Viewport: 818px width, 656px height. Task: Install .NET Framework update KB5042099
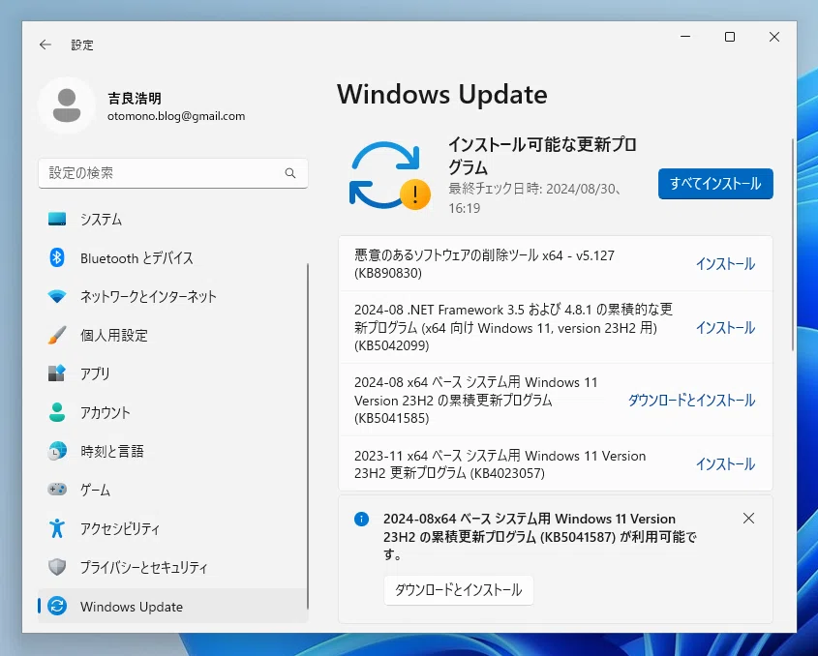(x=725, y=327)
